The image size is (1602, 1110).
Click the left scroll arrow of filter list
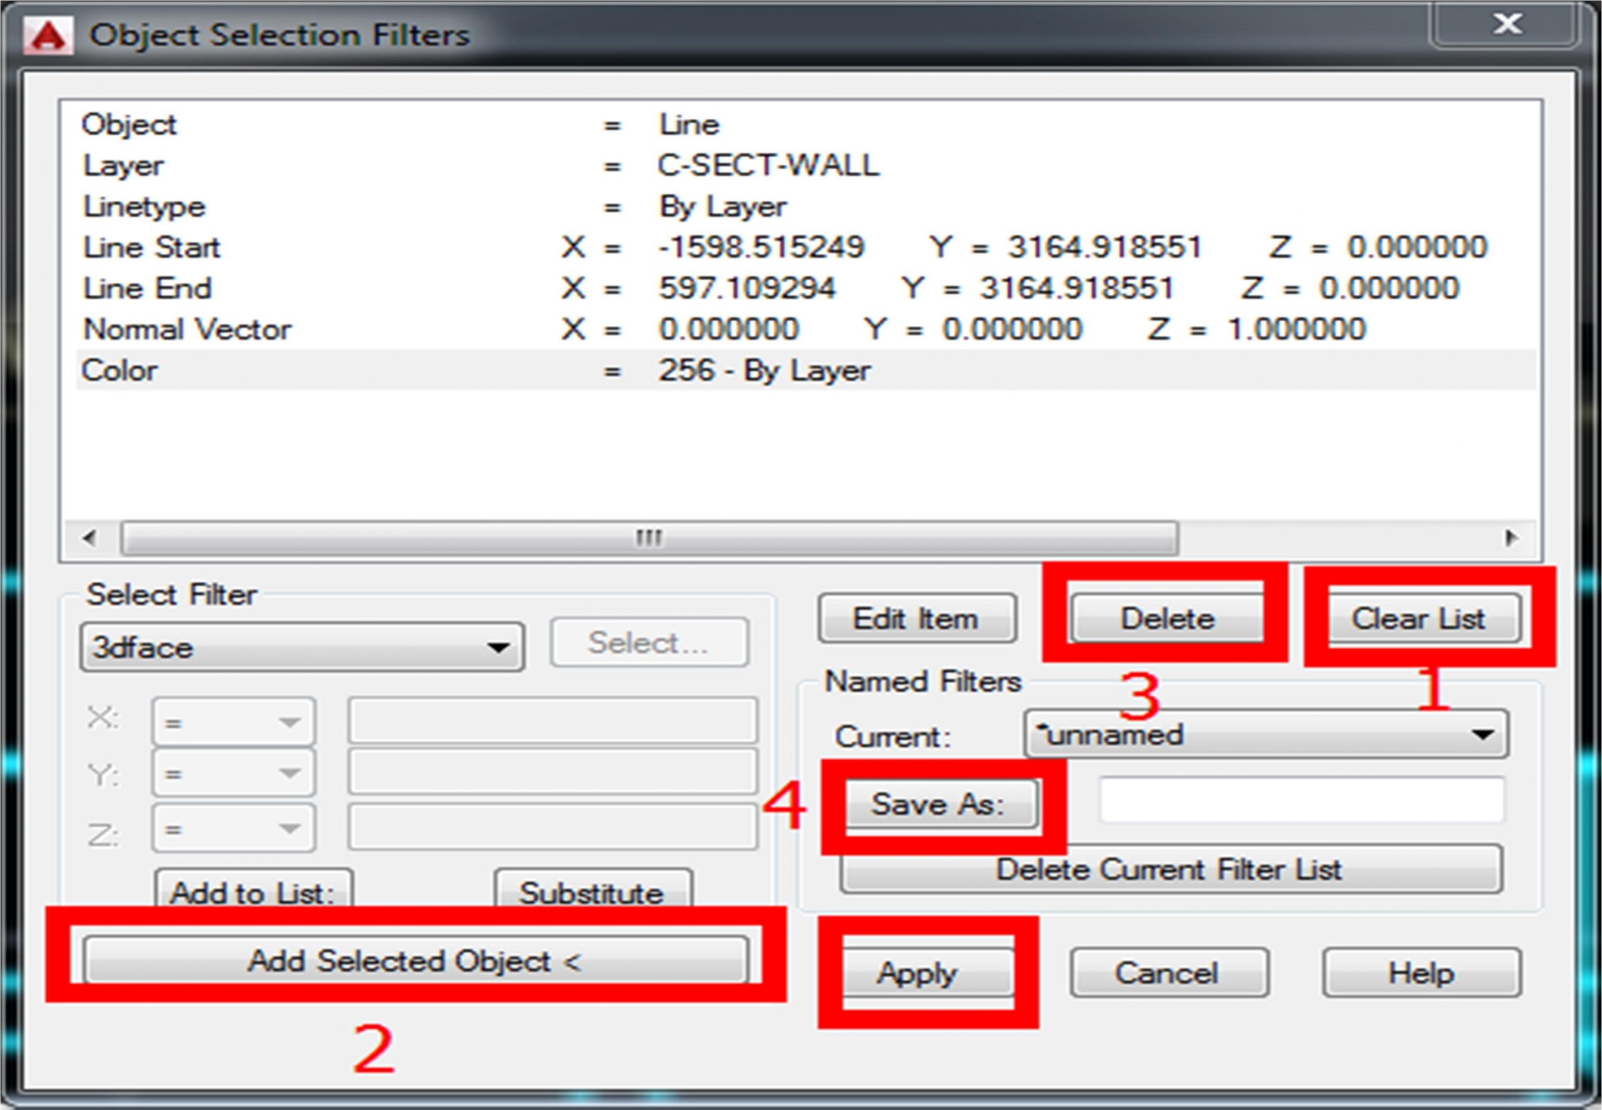pyautogui.click(x=89, y=537)
